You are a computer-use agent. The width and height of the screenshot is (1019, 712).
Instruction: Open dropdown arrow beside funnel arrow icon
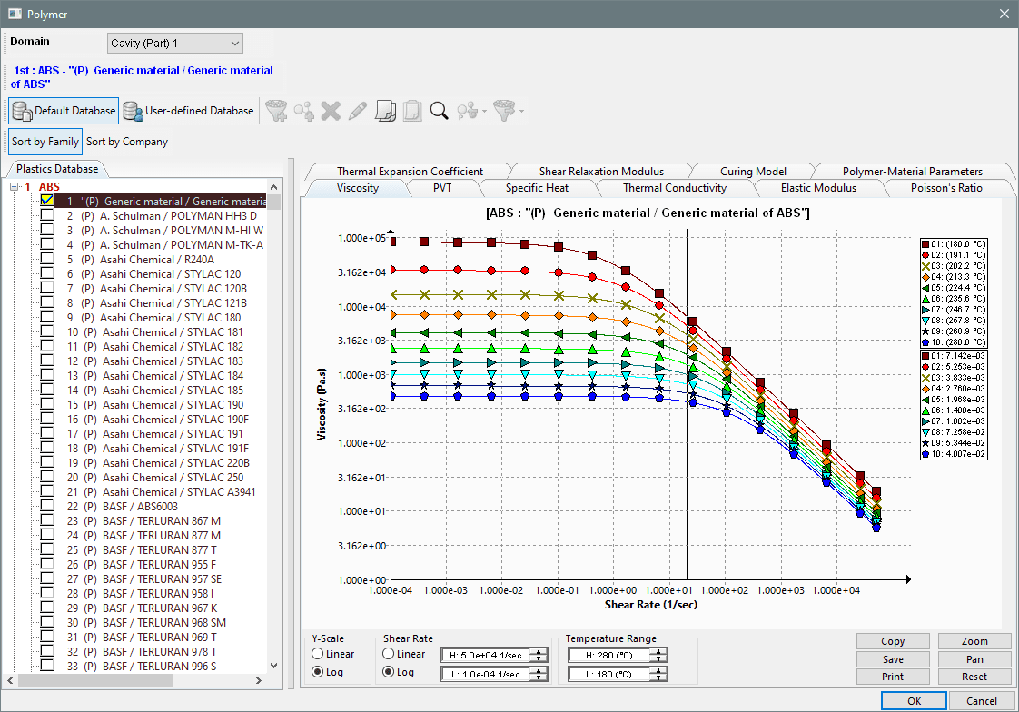(x=521, y=112)
